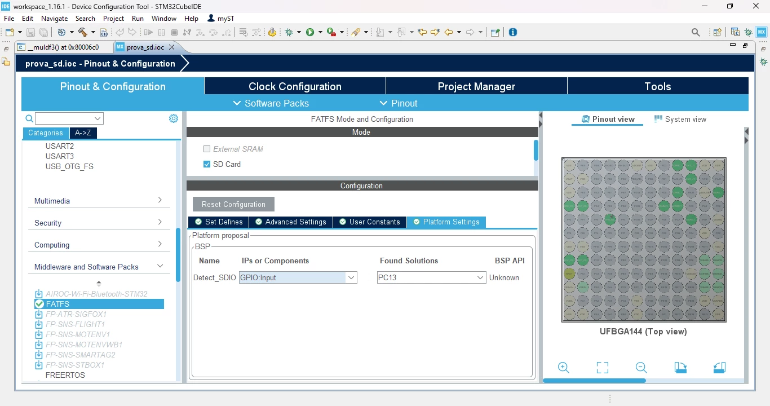Click the pin new editor icon

click(495, 32)
